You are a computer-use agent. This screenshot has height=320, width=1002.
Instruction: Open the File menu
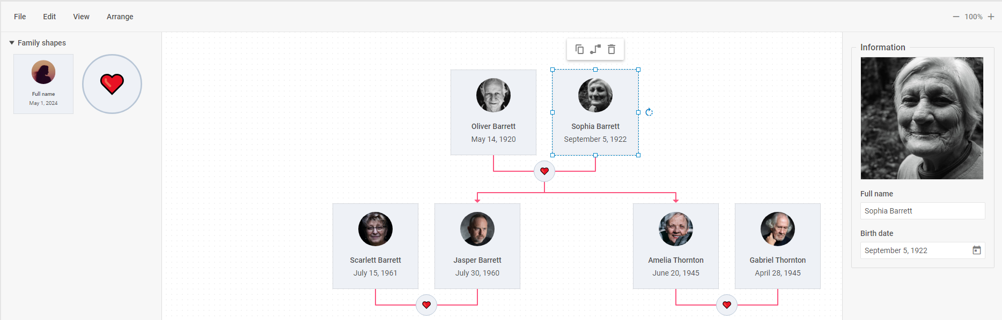pos(20,17)
